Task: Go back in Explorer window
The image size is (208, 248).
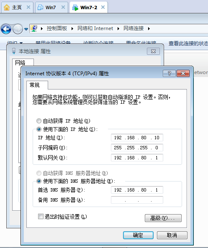Action: click(x=6, y=29)
